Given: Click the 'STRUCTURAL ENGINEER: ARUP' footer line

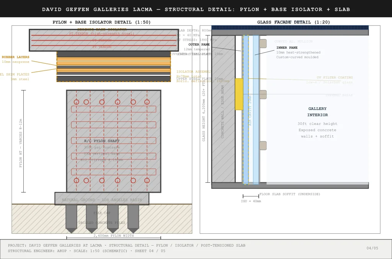Looking at the screenshot, I should coord(87,251).
